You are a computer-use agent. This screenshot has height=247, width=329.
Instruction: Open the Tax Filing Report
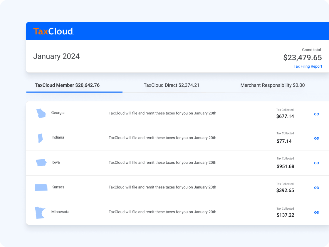coord(308,66)
